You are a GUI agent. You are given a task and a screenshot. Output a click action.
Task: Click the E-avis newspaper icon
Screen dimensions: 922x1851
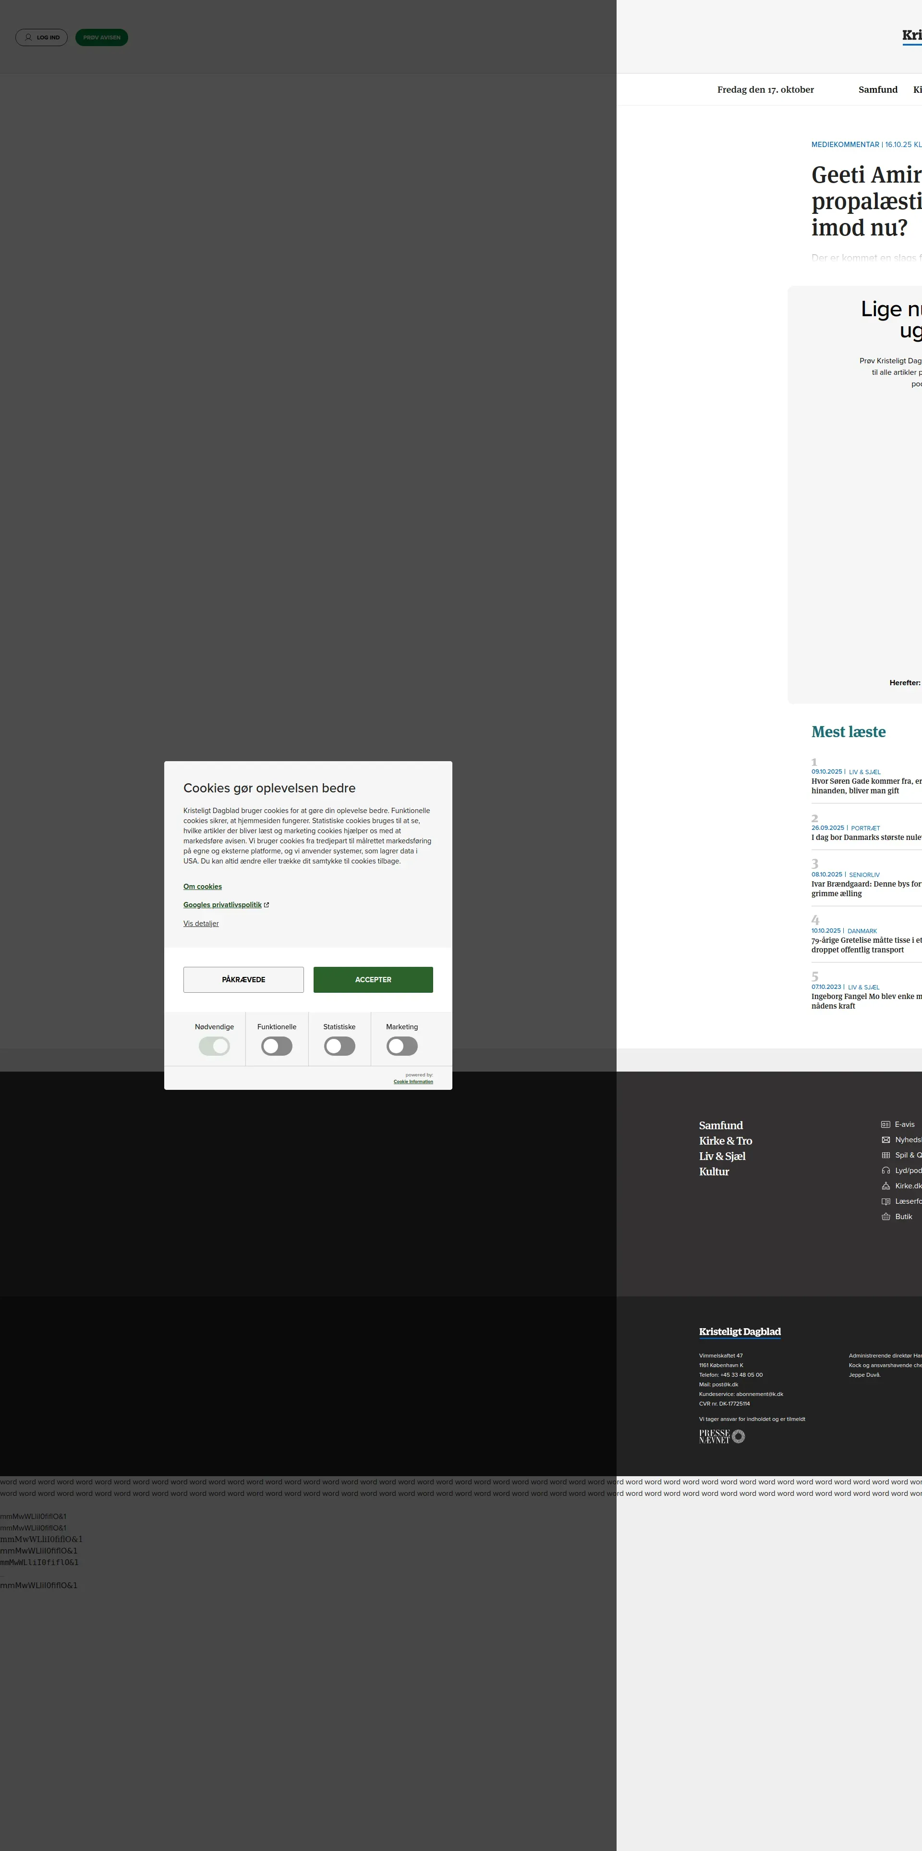tap(886, 1124)
